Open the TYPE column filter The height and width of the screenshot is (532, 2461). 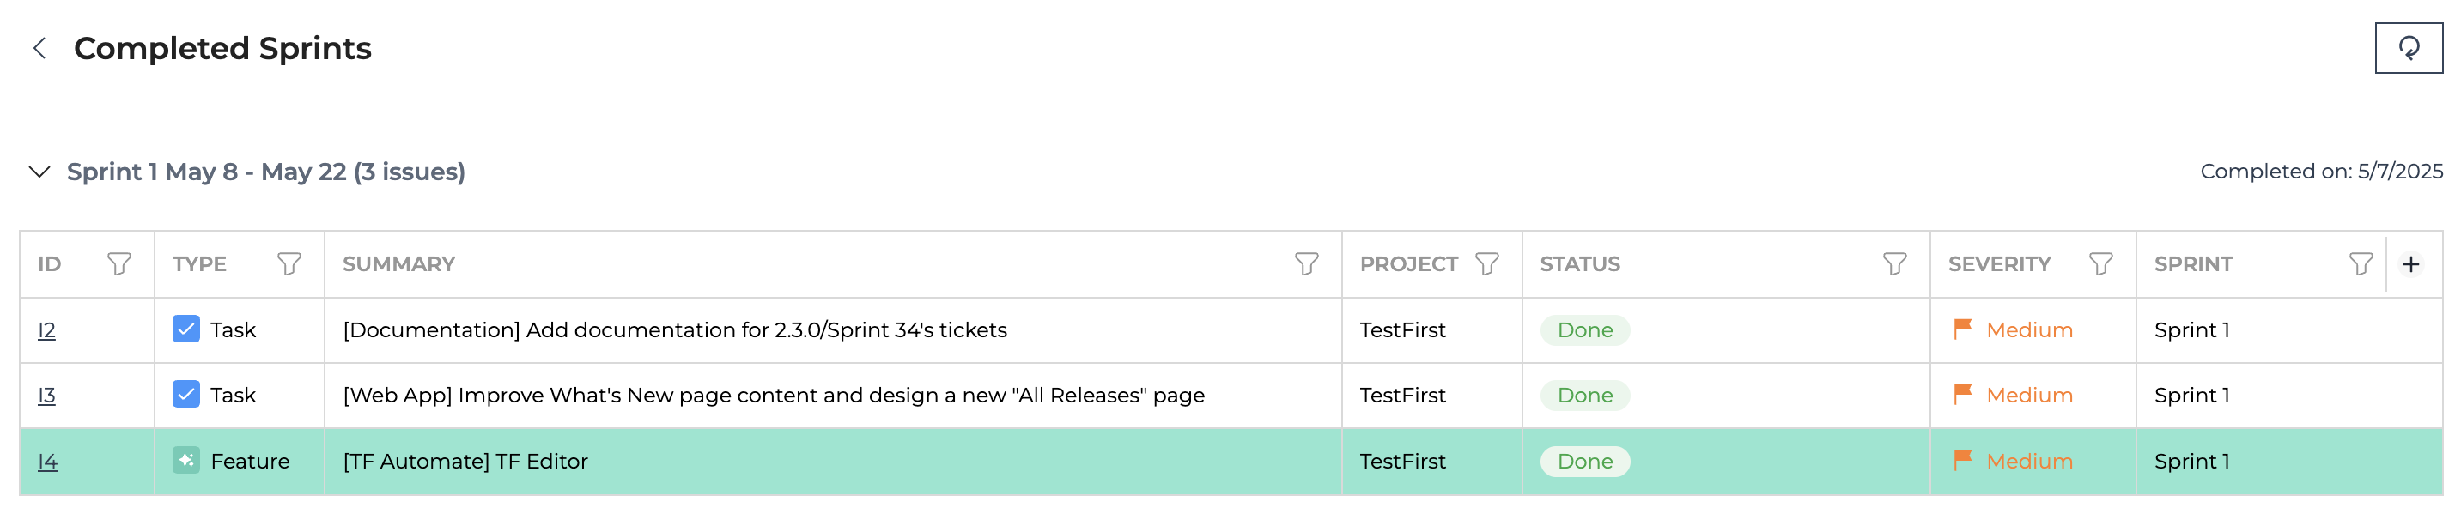(x=289, y=263)
